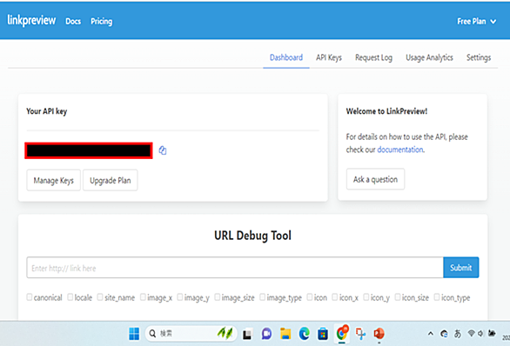Viewport: 510px width, 346px height.
Task: Open the Usage Analytics tab
Action: tap(429, 57)
